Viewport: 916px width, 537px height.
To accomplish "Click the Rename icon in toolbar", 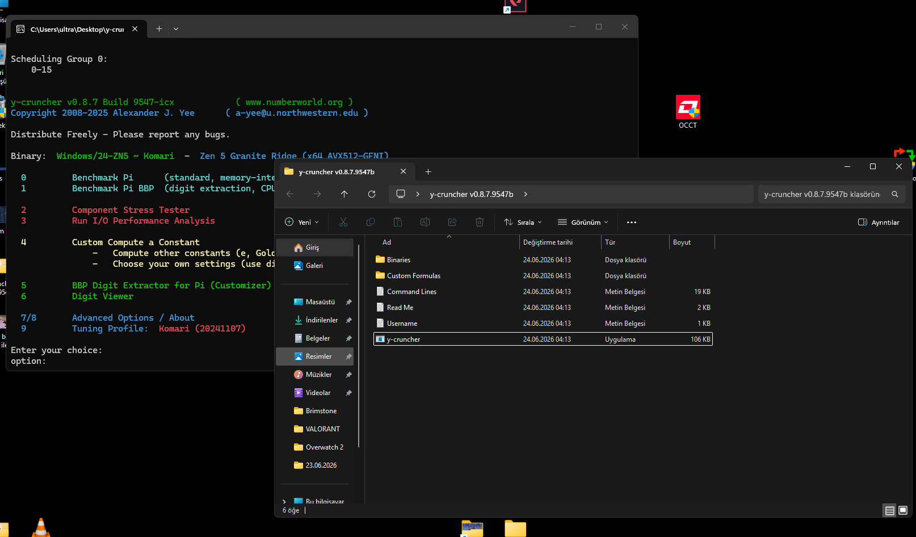I will coord(425,222).
